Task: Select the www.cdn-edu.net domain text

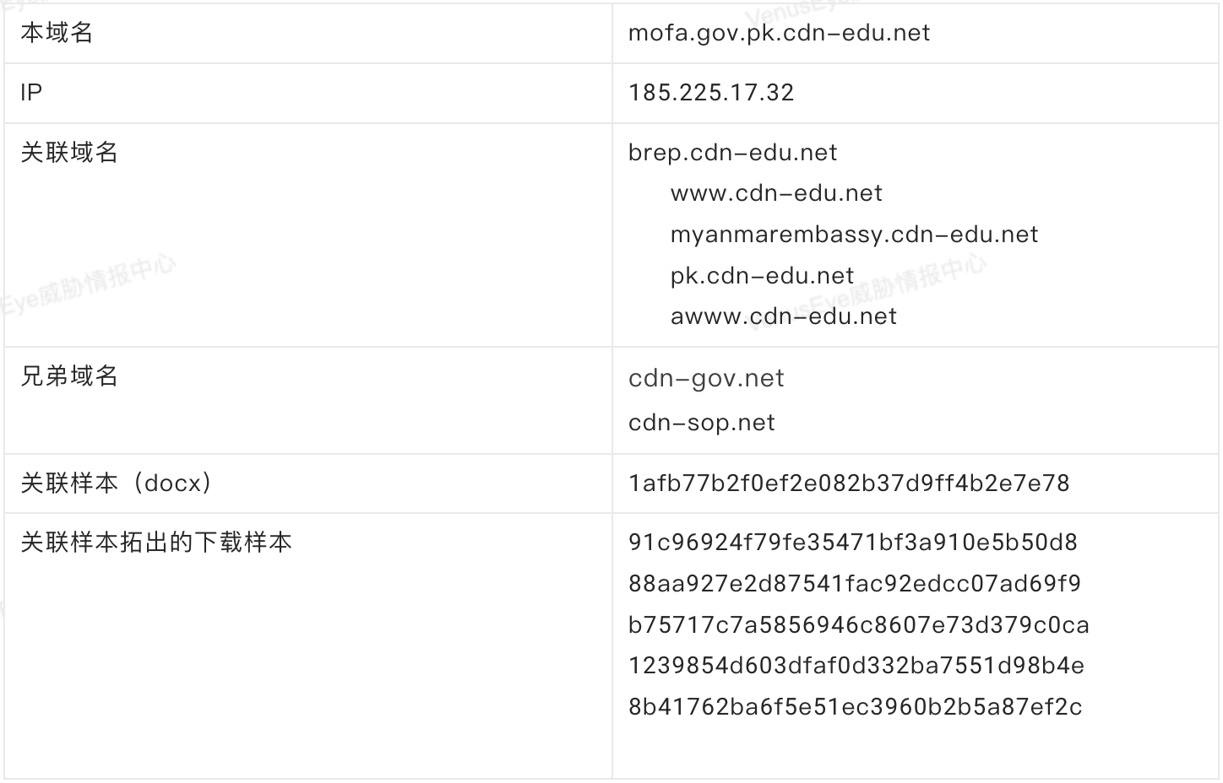Action: 776,193
